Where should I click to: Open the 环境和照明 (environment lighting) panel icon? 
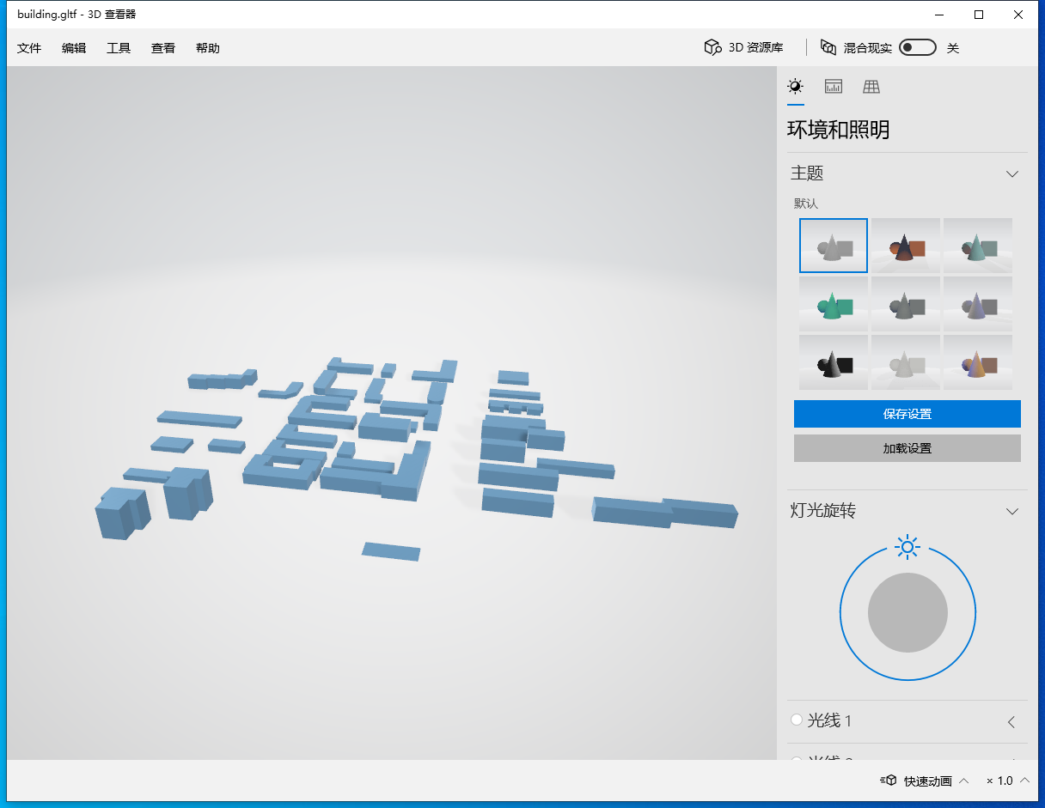(795, 86)
